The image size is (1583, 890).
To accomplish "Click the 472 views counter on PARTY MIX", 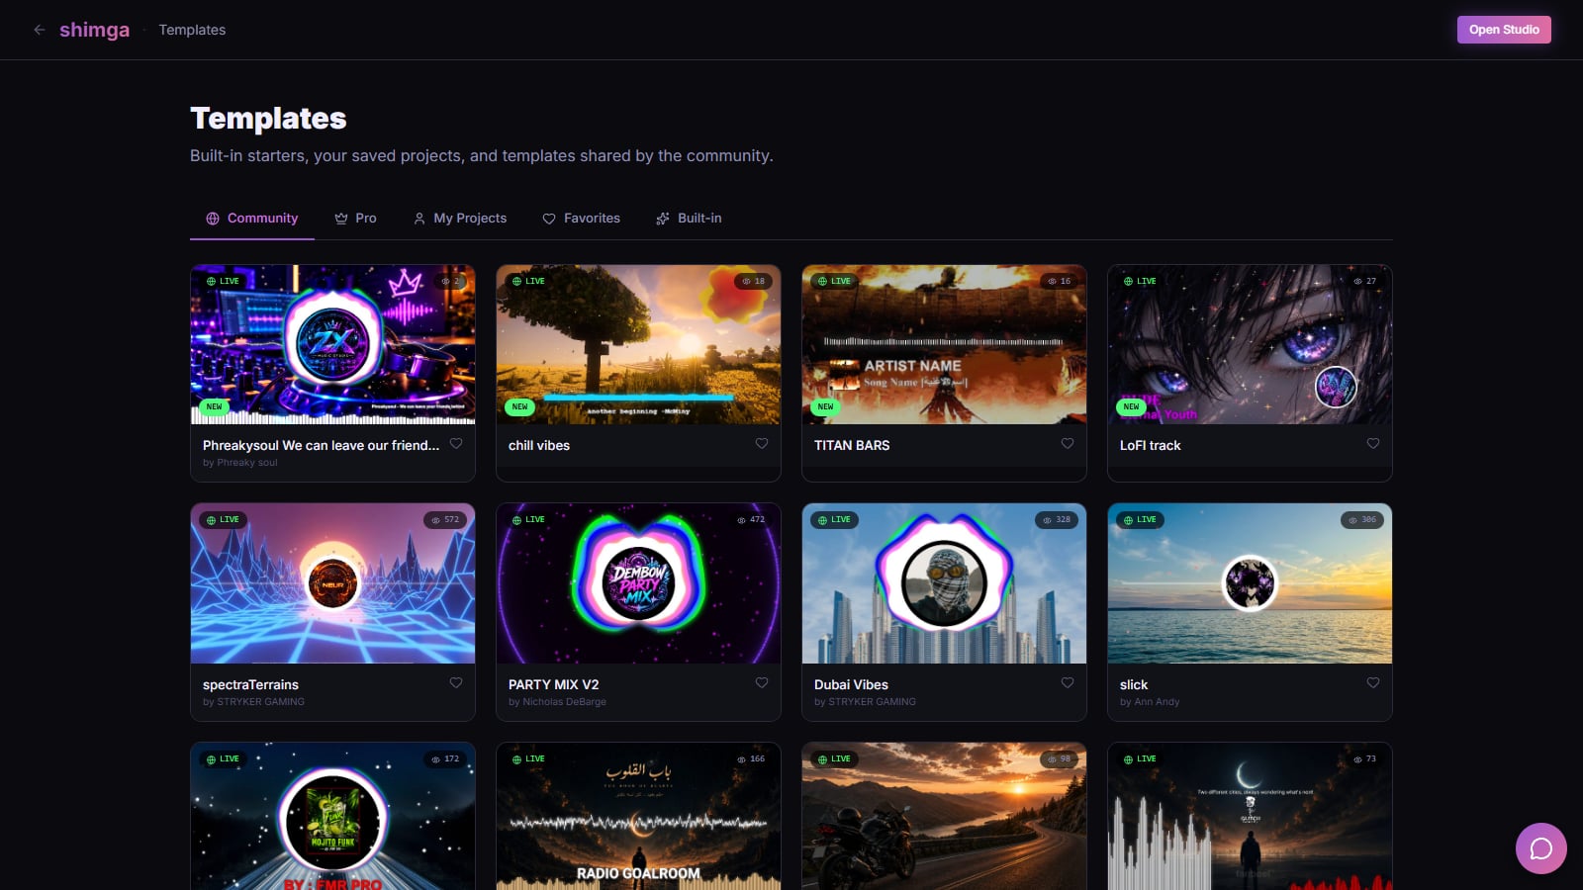I will click(751, 519).
